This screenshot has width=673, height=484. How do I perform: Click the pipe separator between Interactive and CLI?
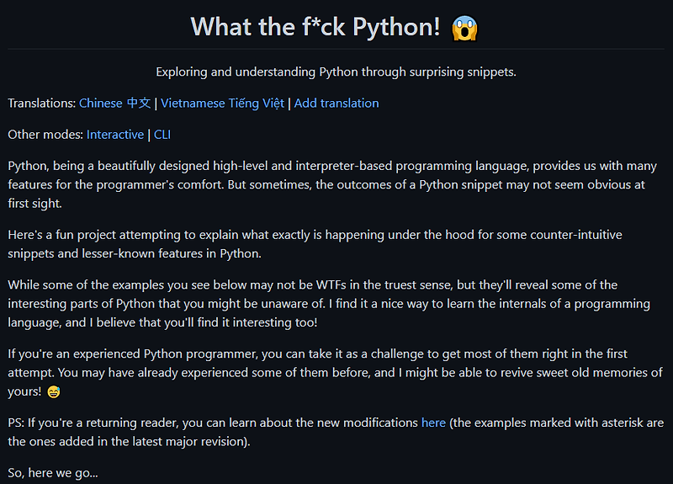tap(149, 135)
